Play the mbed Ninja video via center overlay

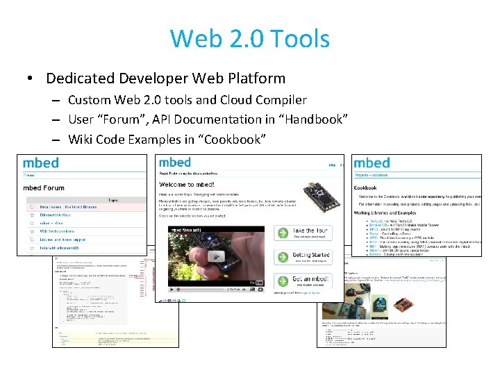[216, 256]
